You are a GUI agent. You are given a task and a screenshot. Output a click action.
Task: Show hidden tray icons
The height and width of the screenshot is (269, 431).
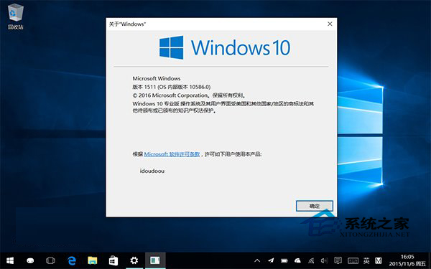(x=257, y=261)
